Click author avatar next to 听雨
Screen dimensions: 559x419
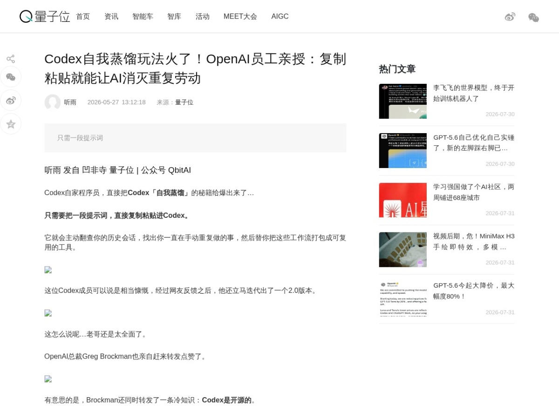(x=52, y=102)
